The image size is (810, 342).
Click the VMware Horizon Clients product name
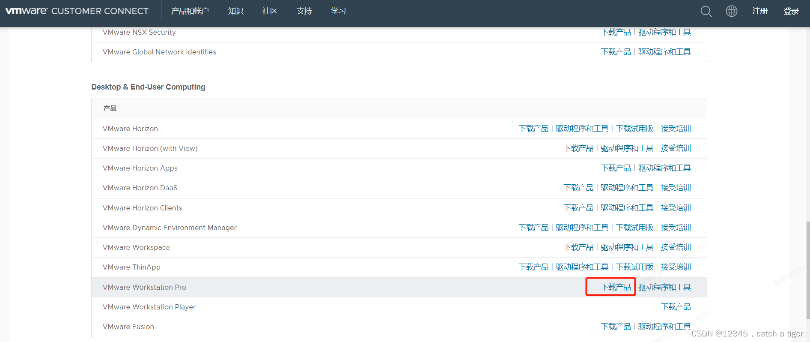tap(142, 208)
